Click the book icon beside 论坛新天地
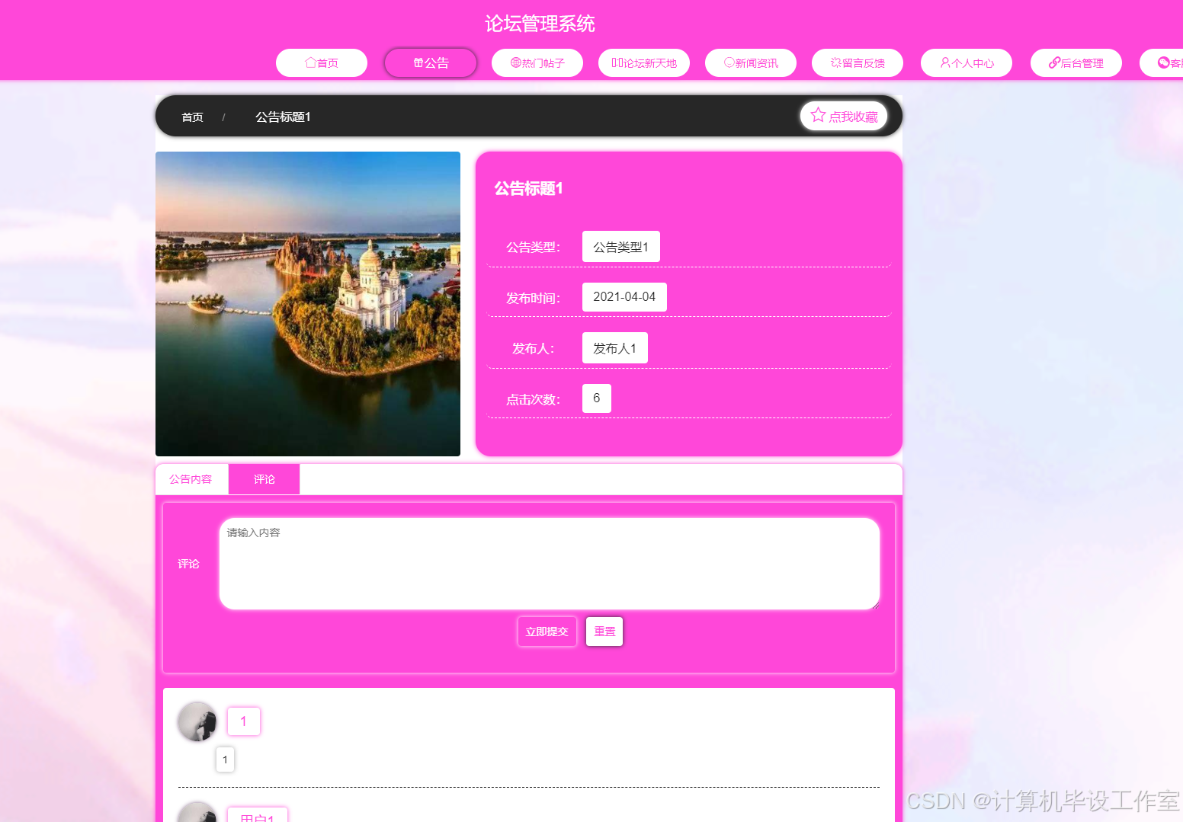This screenshot has width=1183, height=822. click(617, 62)
